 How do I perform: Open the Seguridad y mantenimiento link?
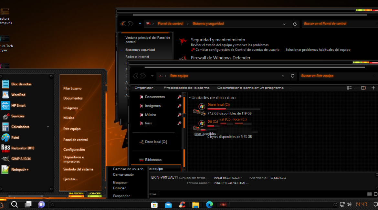tap(218, 40)
